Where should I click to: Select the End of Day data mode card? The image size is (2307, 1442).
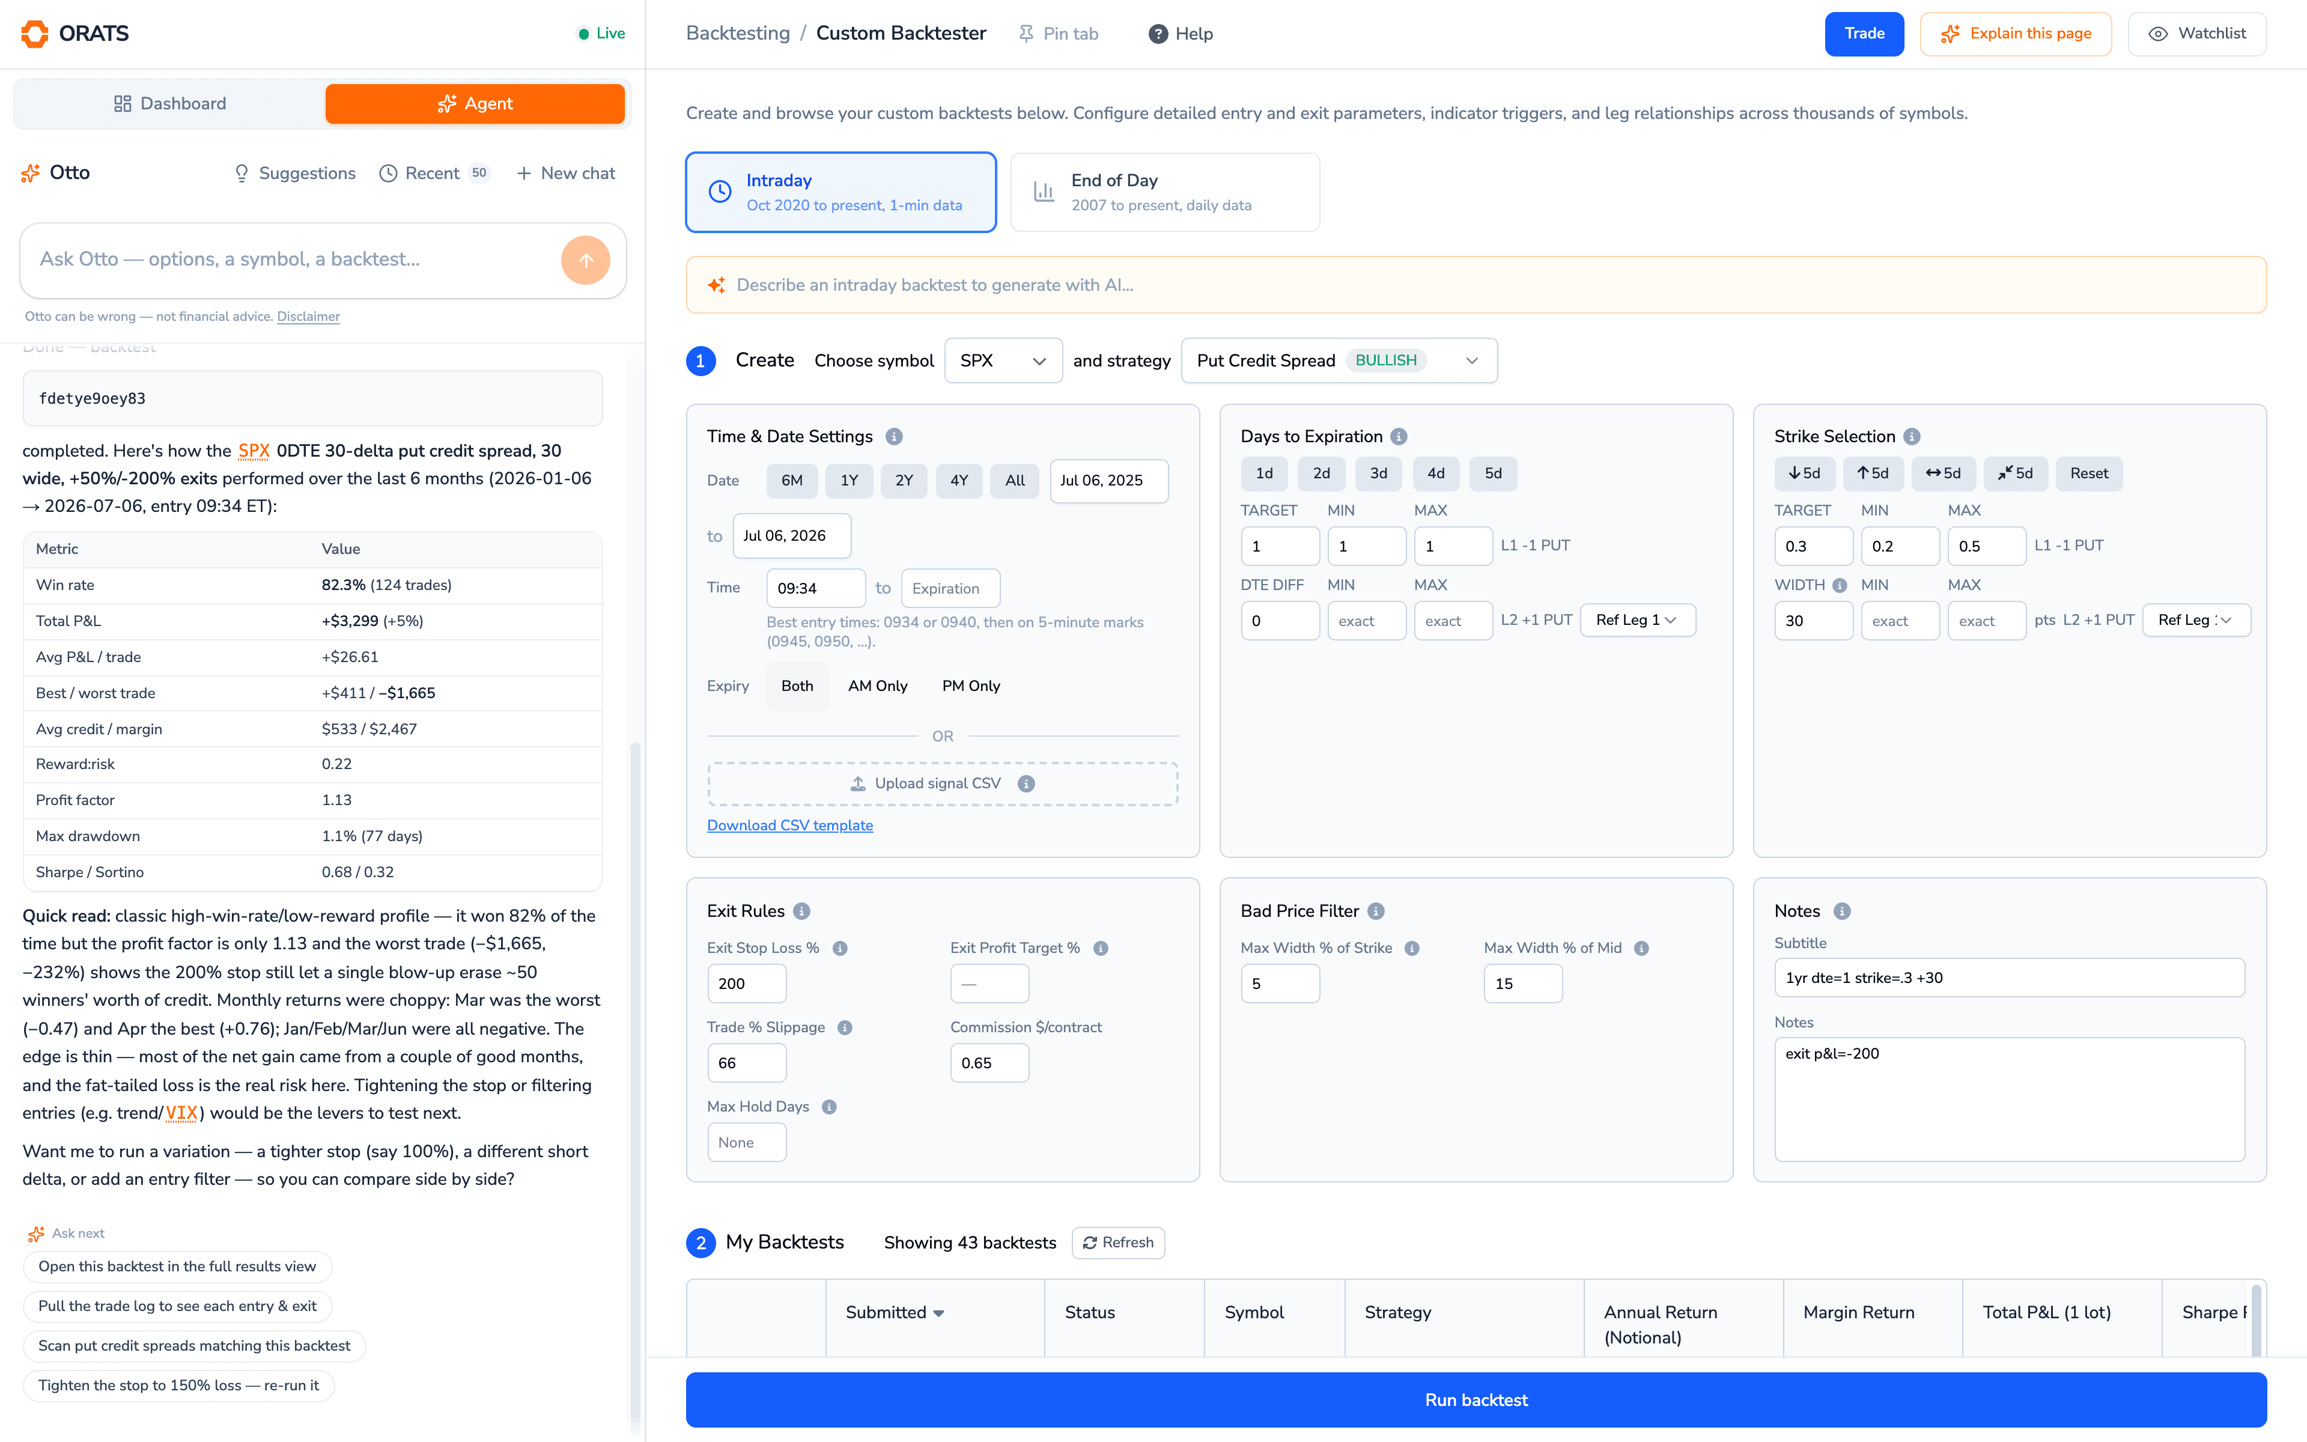point(1165,192)
